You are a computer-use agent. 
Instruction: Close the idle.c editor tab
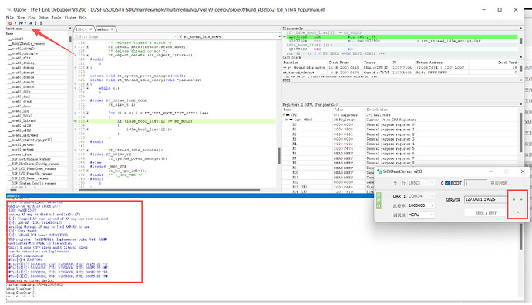(x=91, y=29)
